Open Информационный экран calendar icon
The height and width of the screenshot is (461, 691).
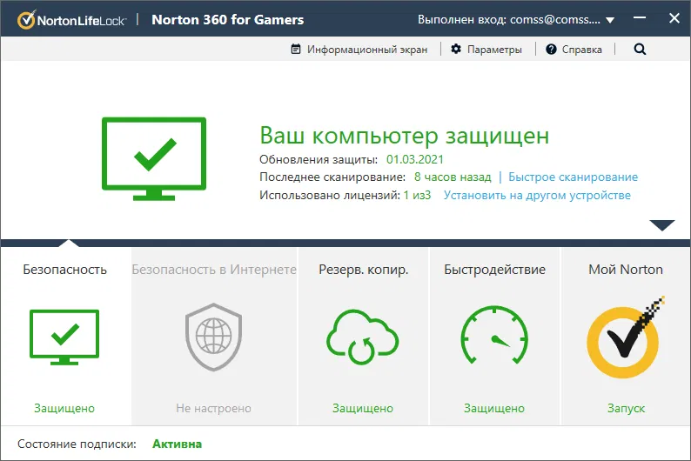click(296, 49)
